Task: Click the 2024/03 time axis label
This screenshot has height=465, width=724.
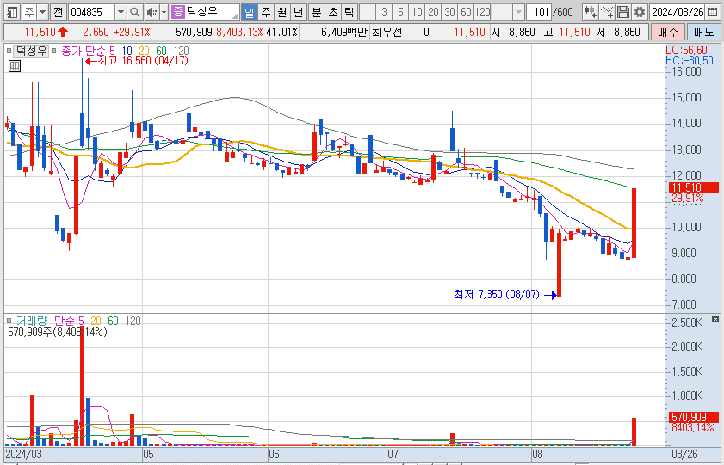Action: [23, 454]
